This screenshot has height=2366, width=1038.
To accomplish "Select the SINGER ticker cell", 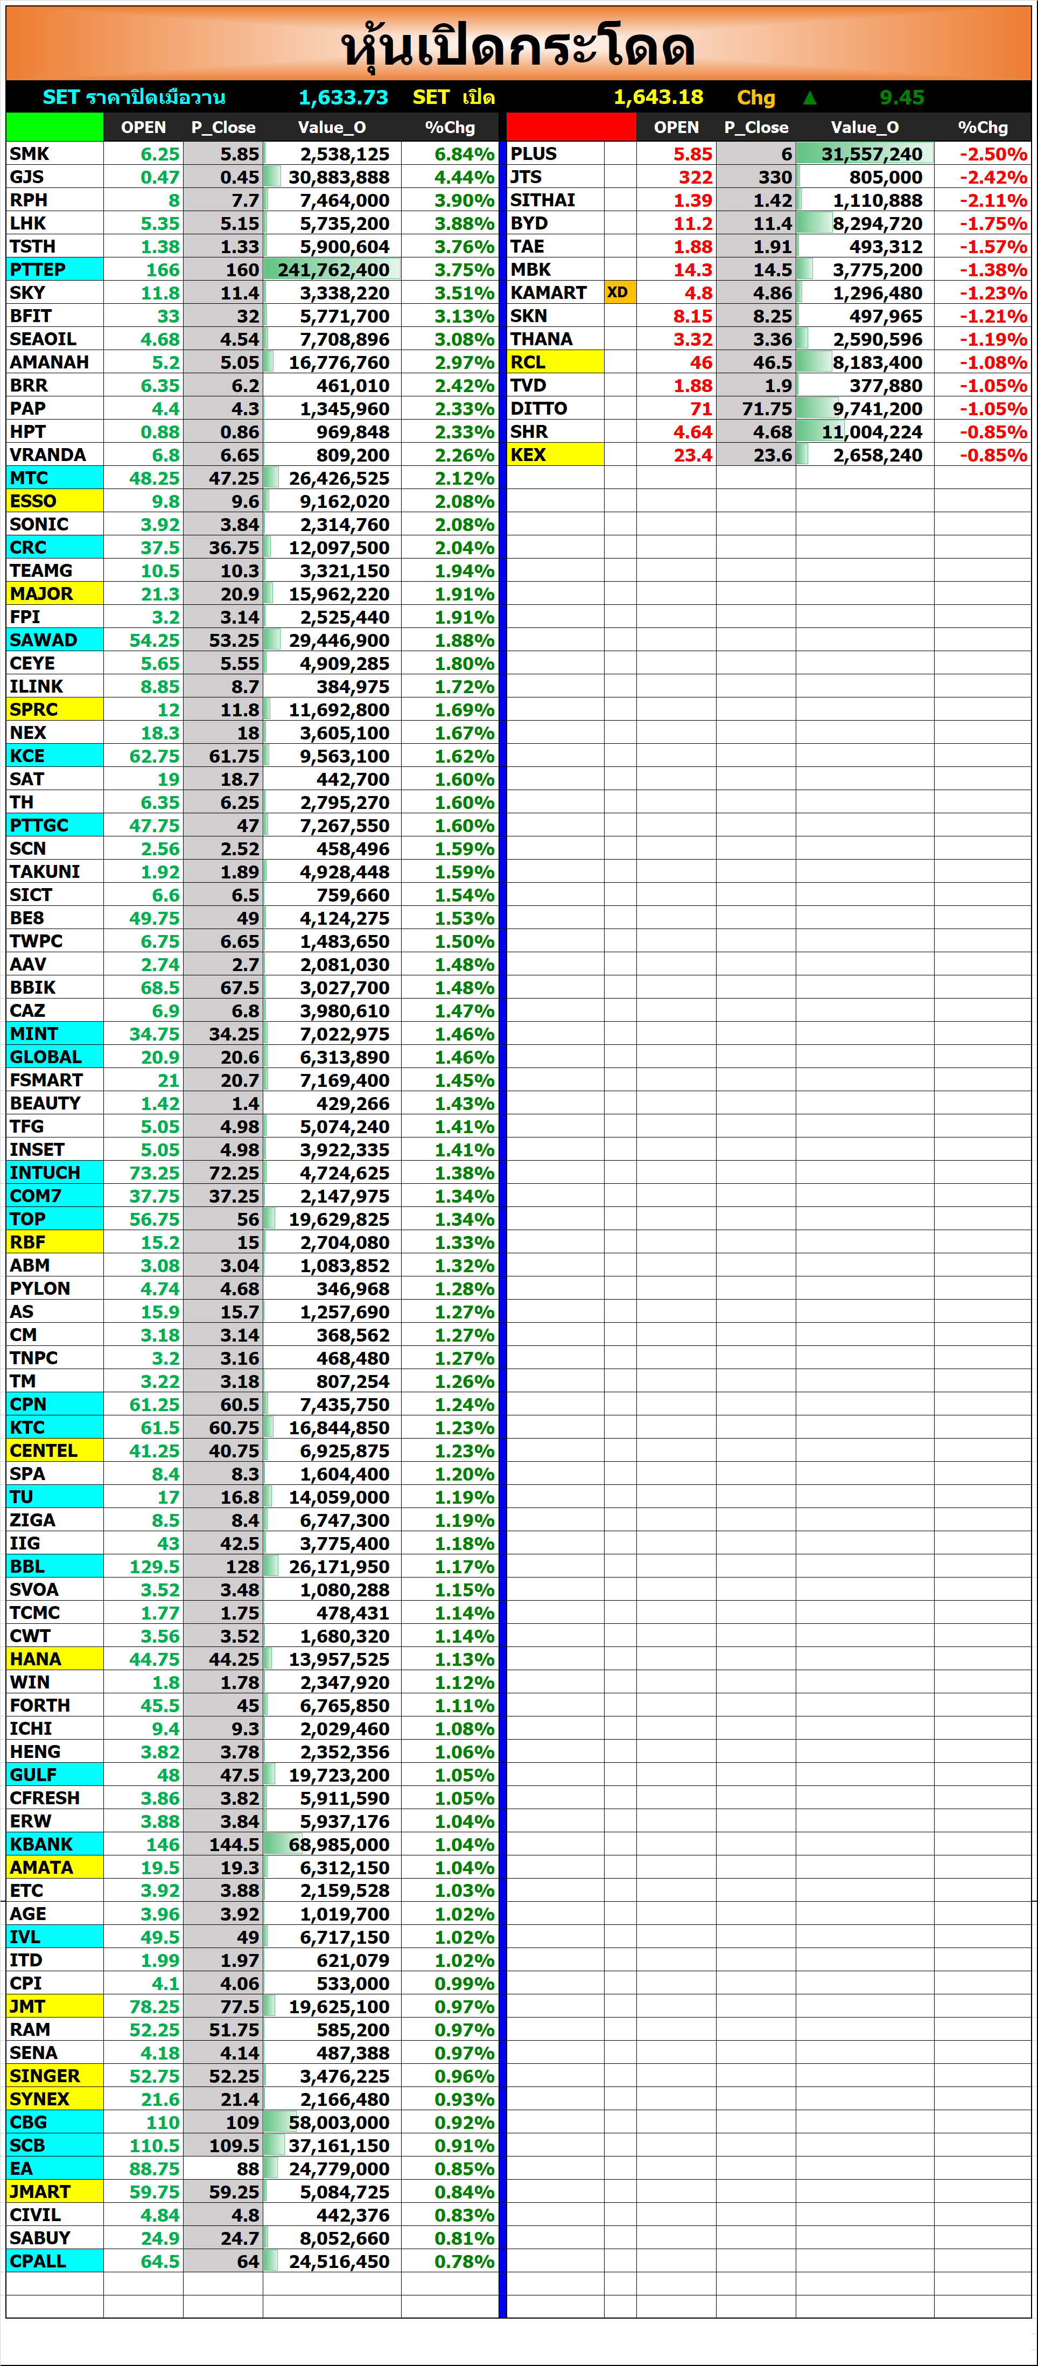I will [x=54, y=2076].
